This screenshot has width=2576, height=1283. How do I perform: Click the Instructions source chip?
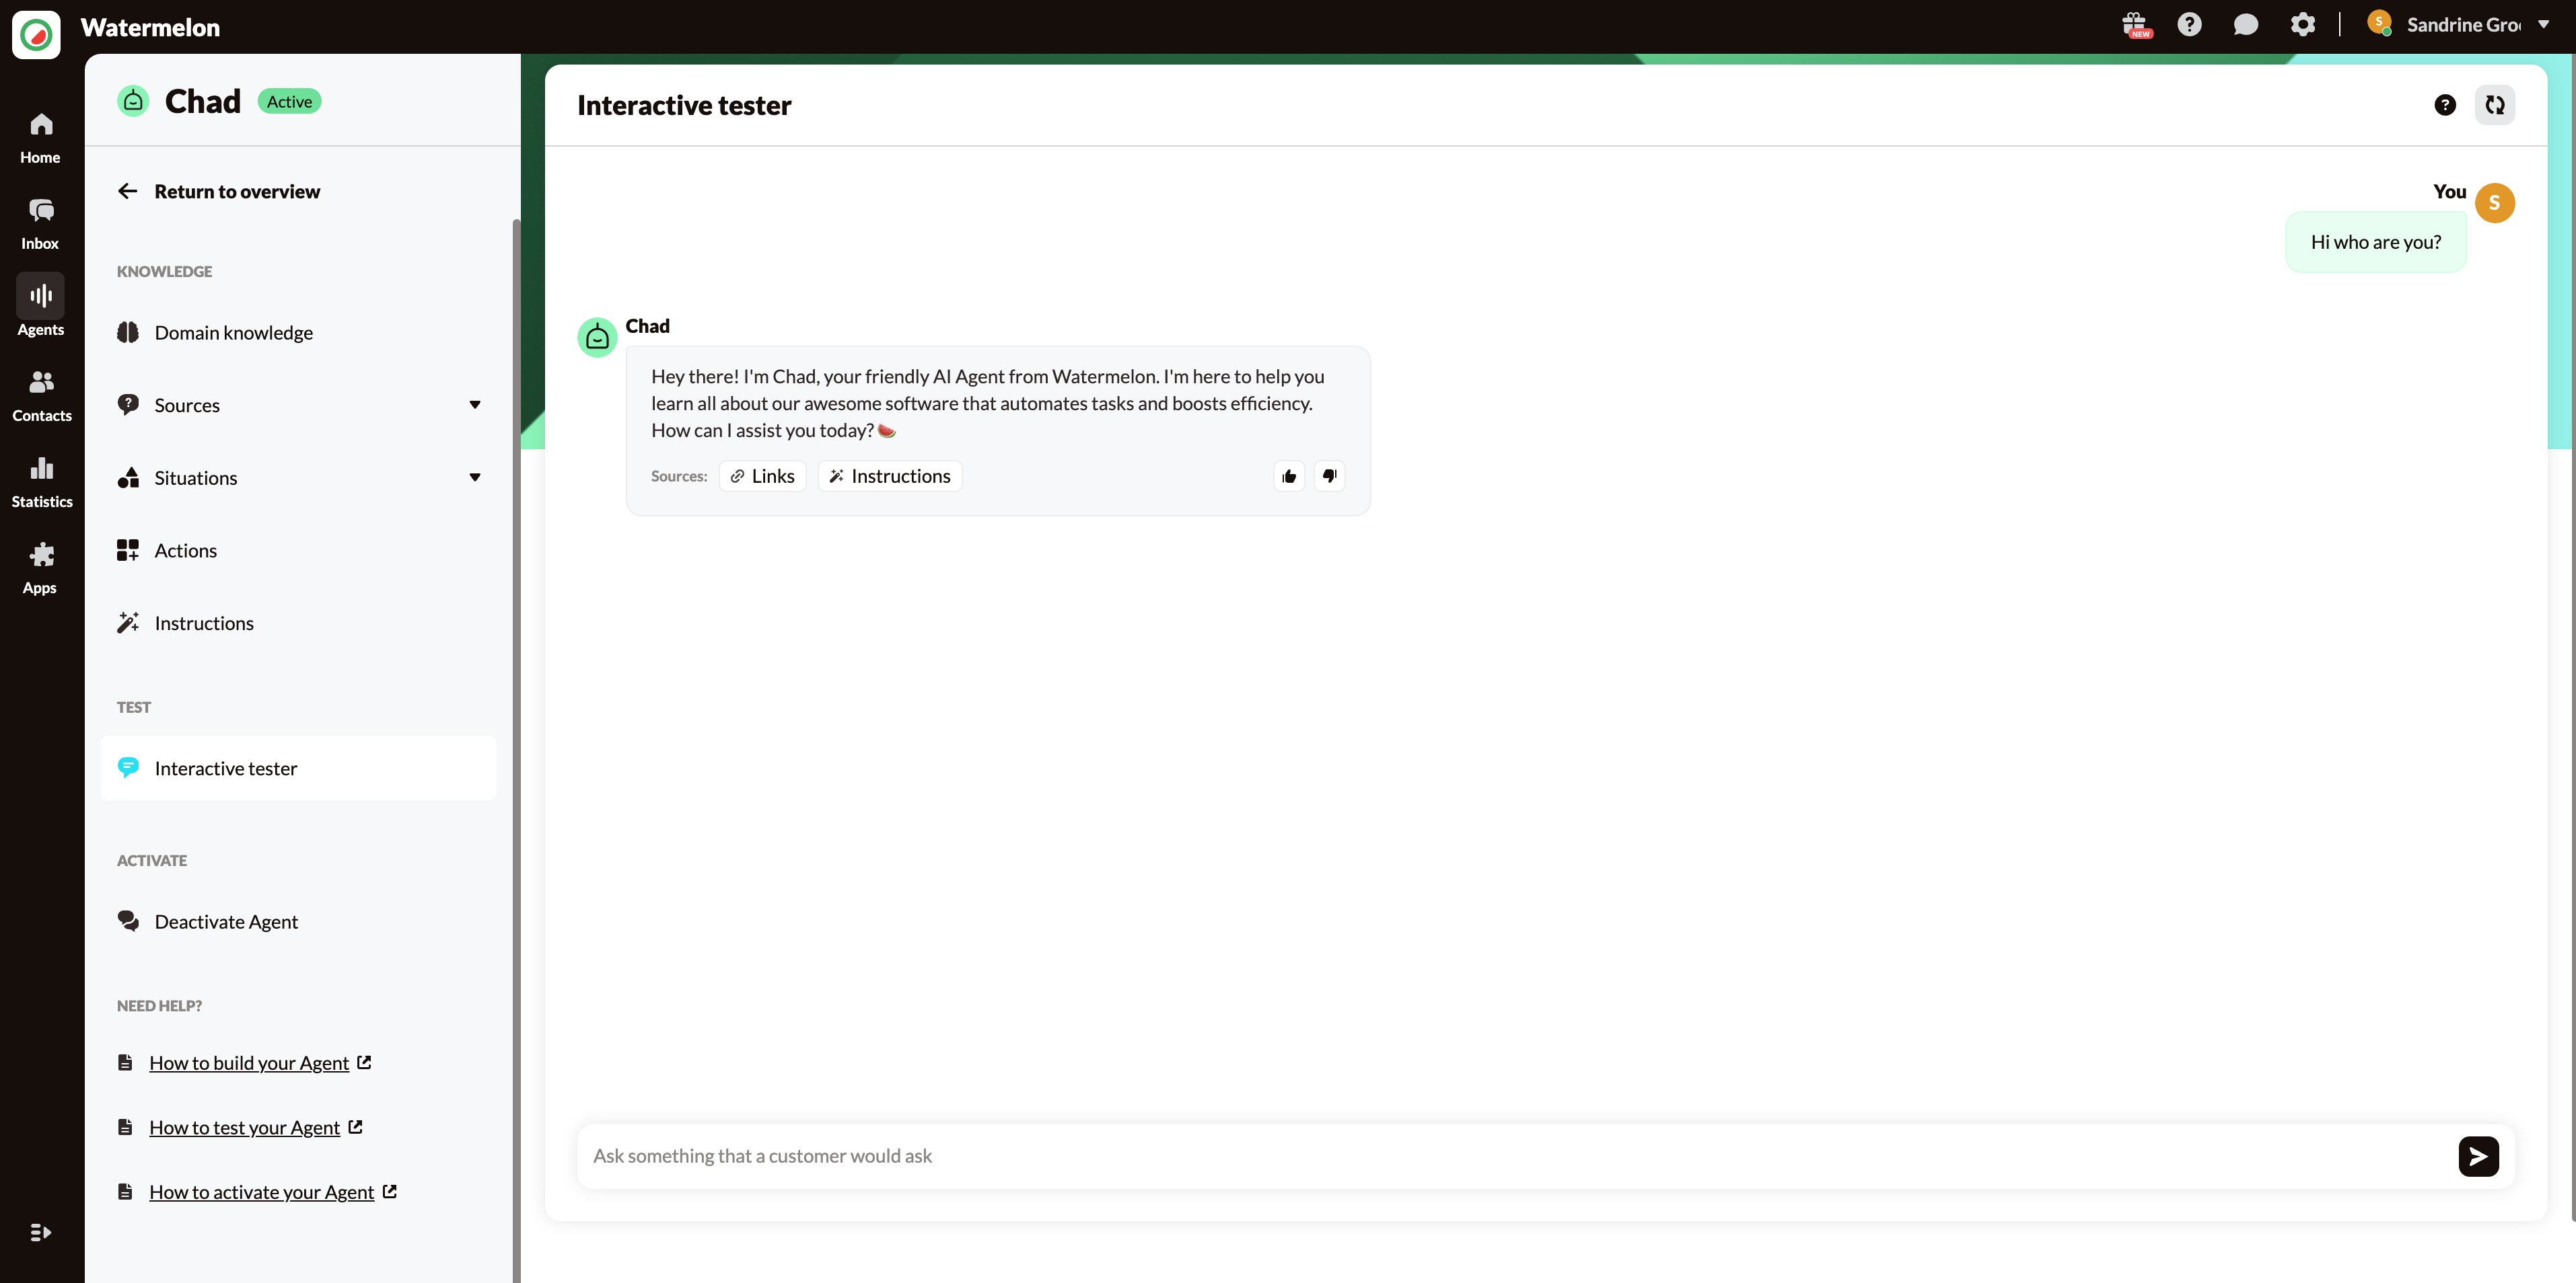point(889,477)
